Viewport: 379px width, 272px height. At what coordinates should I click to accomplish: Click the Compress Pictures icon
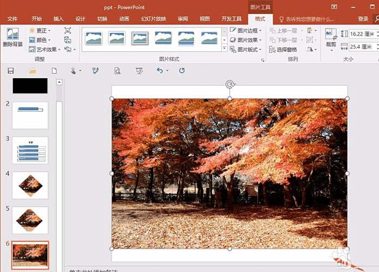(68, 30)
